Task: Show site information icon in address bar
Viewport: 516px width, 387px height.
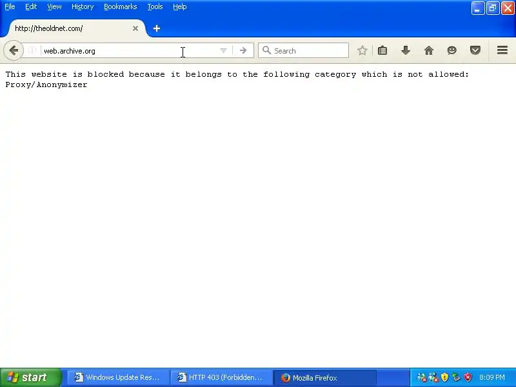Action: [x=32, y=51]
